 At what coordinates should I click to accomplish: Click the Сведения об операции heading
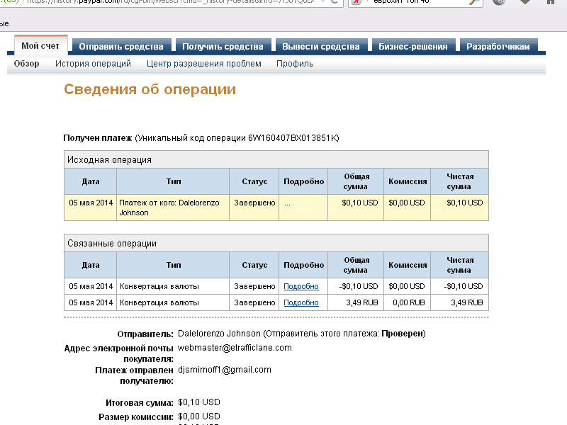[x=150, y=89]
